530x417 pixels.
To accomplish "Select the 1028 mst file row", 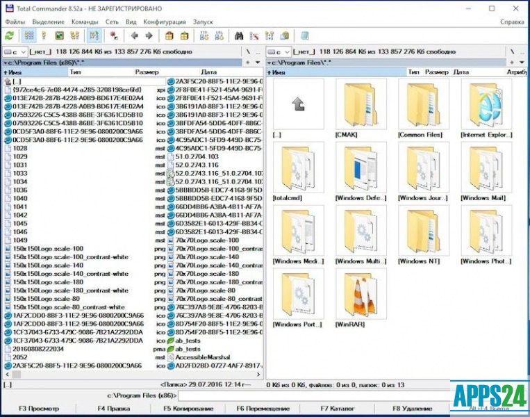I will pos(85,149).
